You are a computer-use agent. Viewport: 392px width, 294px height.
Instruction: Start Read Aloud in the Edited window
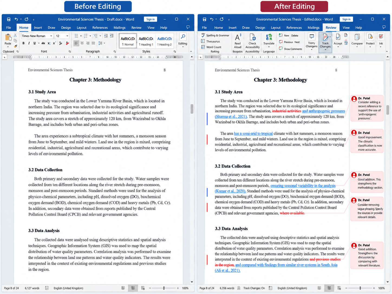coord(238,41)
